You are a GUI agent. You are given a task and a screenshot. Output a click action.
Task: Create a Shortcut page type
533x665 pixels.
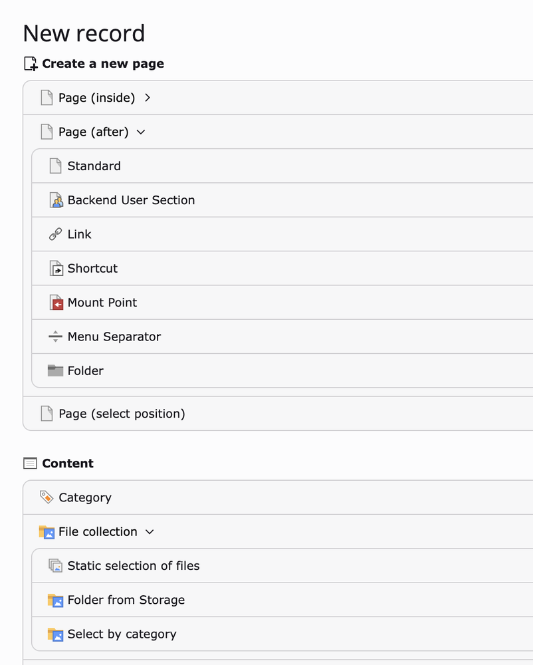(x=92, y=269)
